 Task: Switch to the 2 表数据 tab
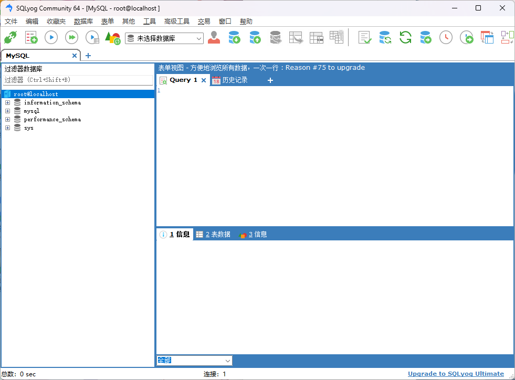tap(213, 235)
